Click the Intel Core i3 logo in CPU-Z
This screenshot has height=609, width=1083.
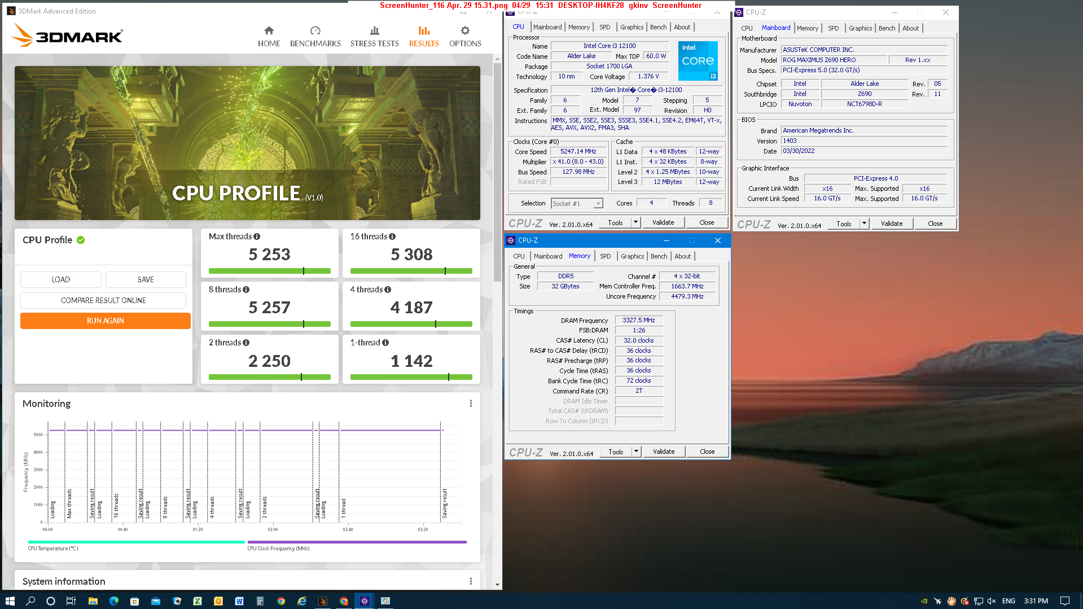click(x=698, y=60)
